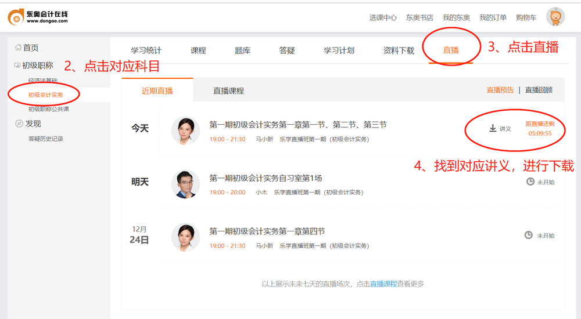Screen dimensions: 581x319
Task: Click the 初级职称 section icon
Action: point(18,66)
